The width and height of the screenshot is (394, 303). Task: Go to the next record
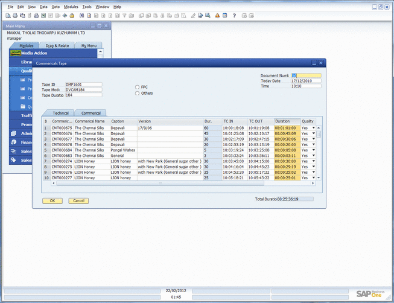click(x=110, y=16)
